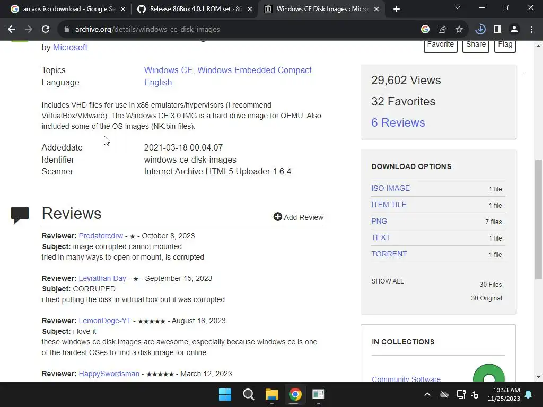Open taskbar Search
Screen dimensions: 543x407
(x=248, y=394)
